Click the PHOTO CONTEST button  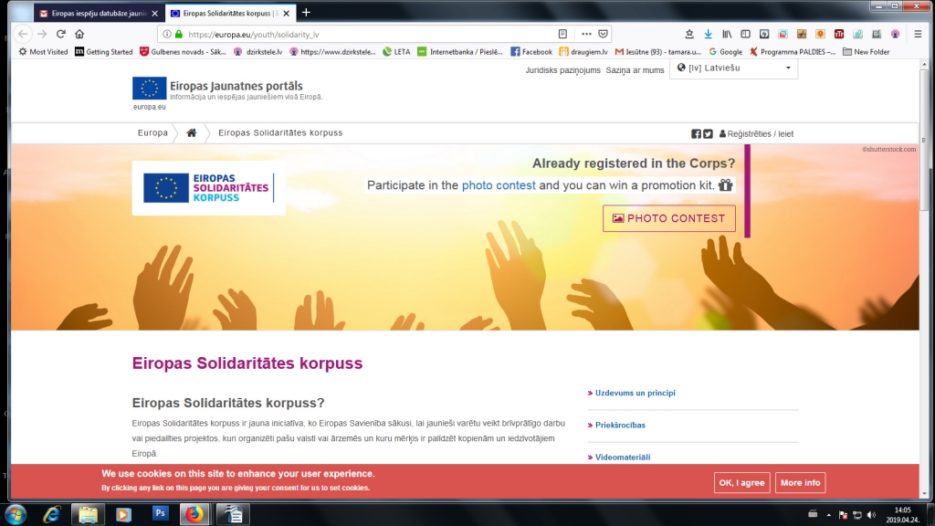click(668, 218)
